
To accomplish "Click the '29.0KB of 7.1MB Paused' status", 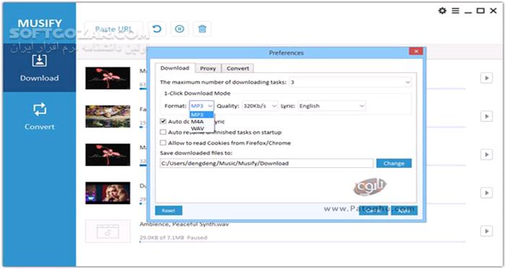I will 173,237.
